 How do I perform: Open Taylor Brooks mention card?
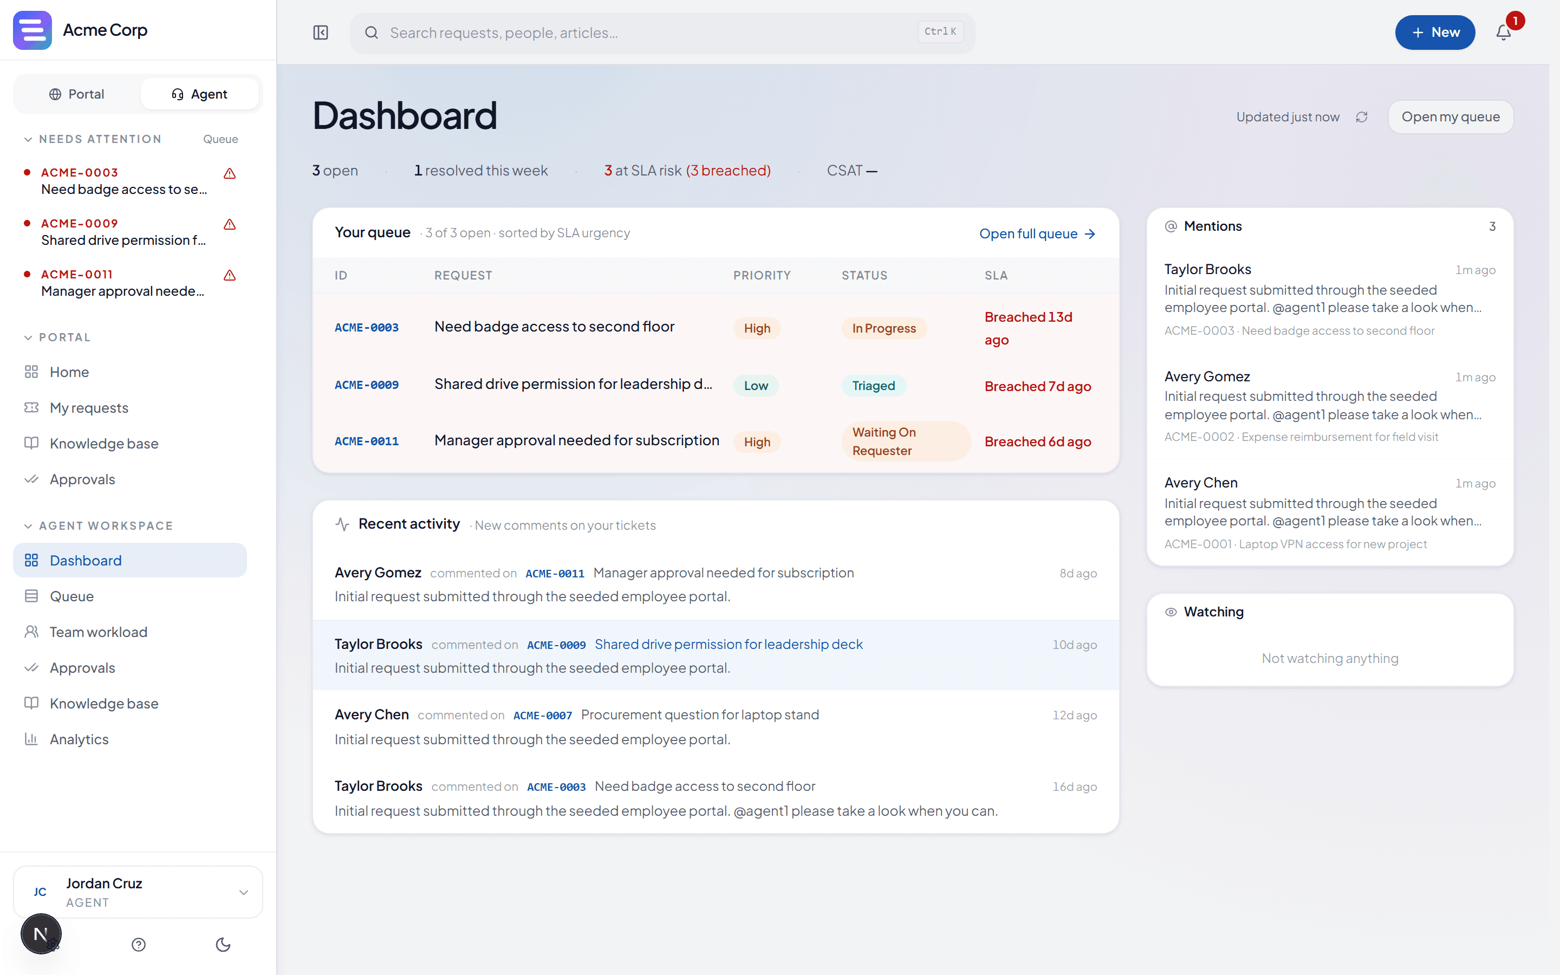point(1330,299)
